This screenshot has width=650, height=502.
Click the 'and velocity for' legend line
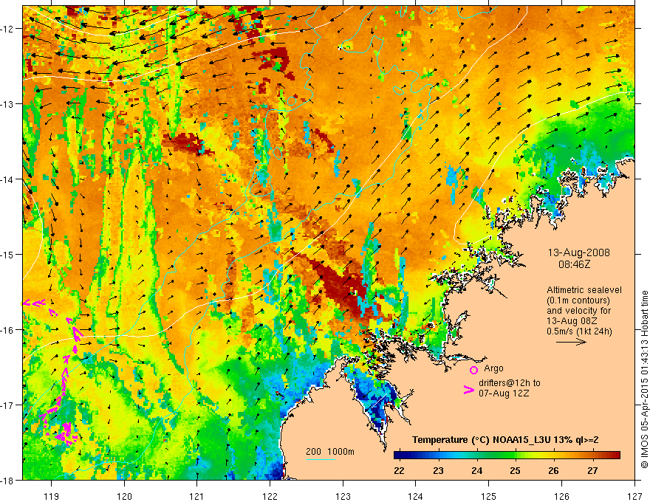[x=578, y=311]
